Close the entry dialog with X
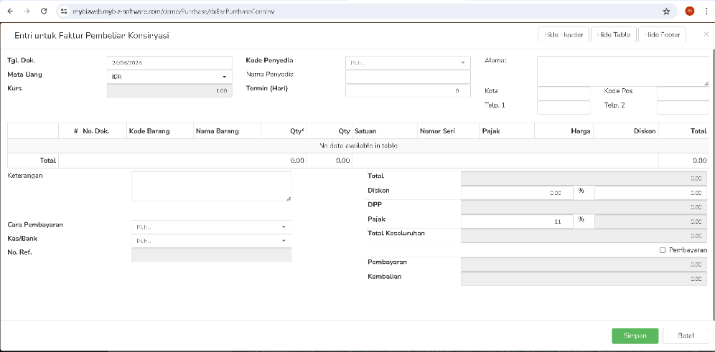The height and width of the screenshot is (352, 715). (706, 34)
